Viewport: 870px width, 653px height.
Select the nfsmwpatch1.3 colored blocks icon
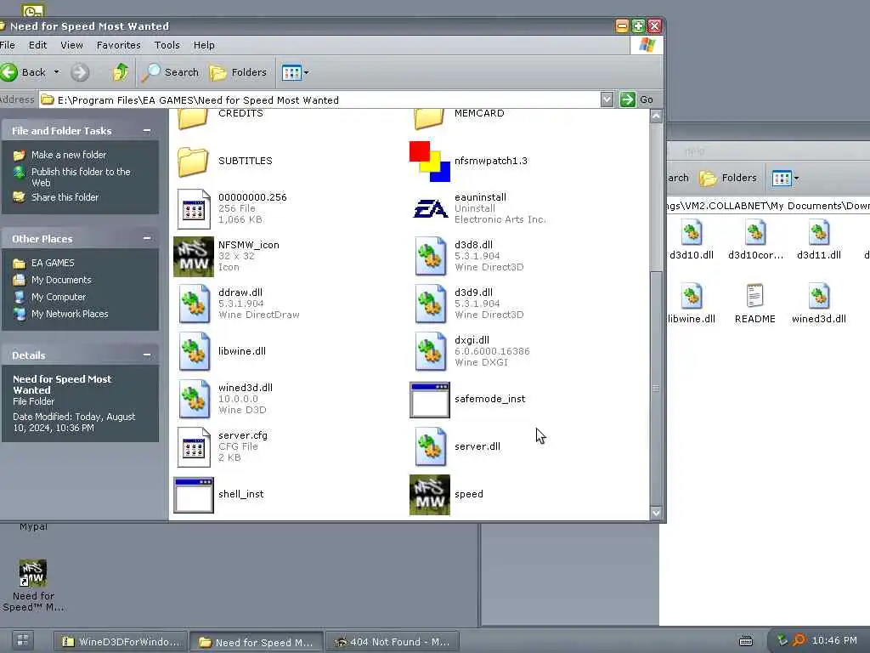(429, 161)
